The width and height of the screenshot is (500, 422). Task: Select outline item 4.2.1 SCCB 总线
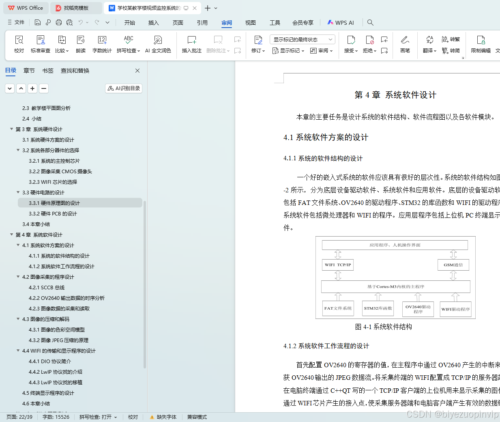coord(47,287)
